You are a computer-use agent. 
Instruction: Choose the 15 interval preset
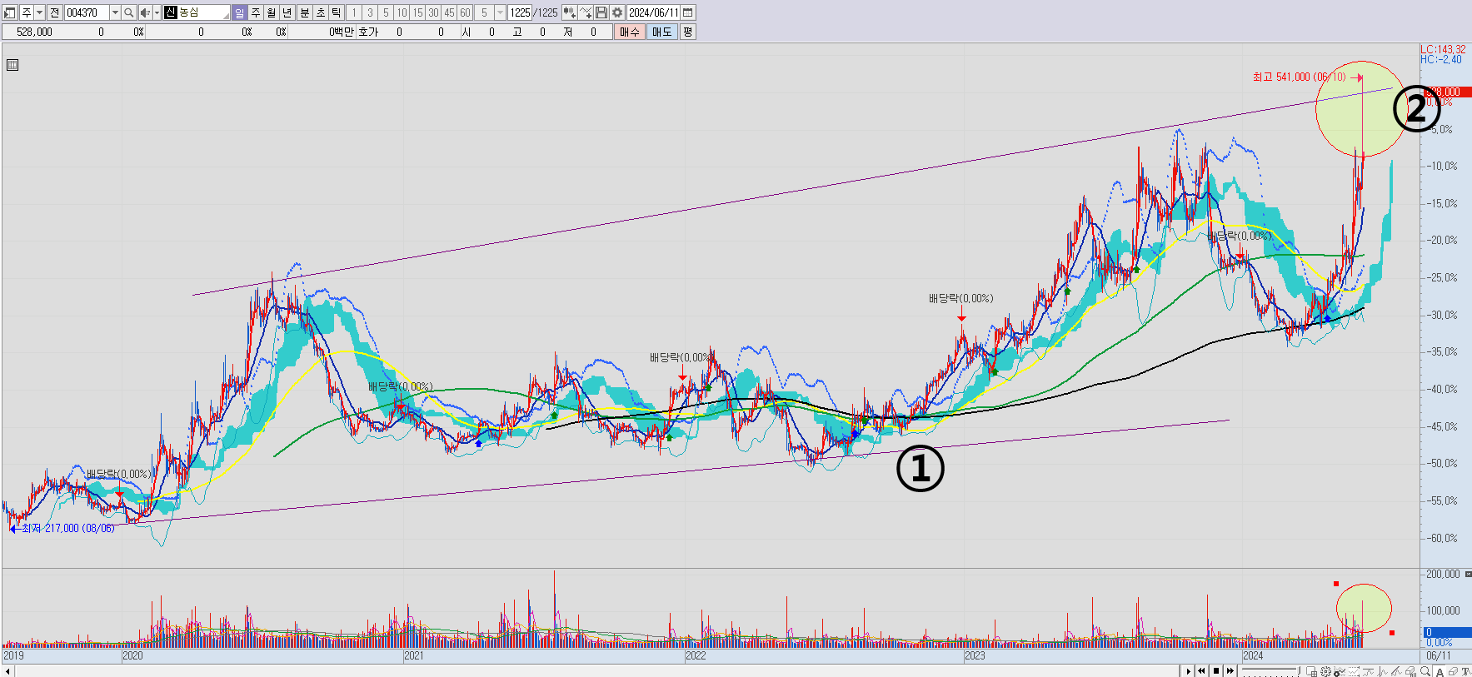tap(417, 12)
